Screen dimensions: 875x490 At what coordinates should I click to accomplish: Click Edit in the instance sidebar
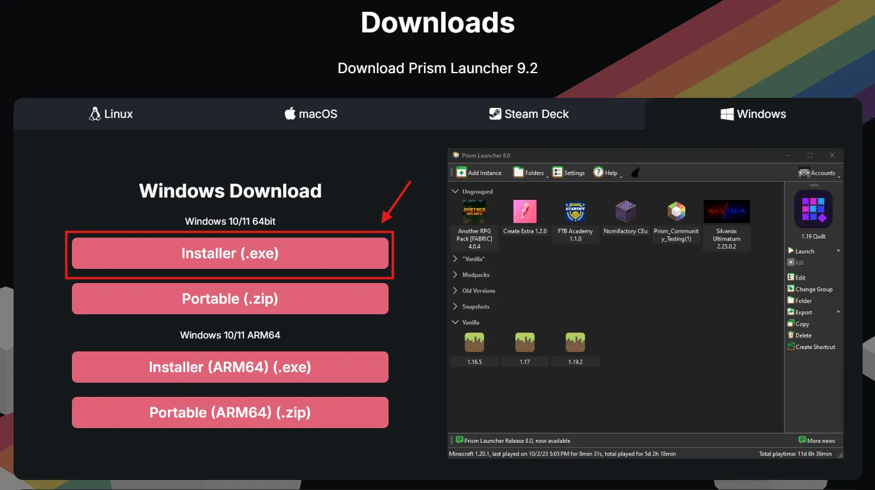(x=797, y=277)
